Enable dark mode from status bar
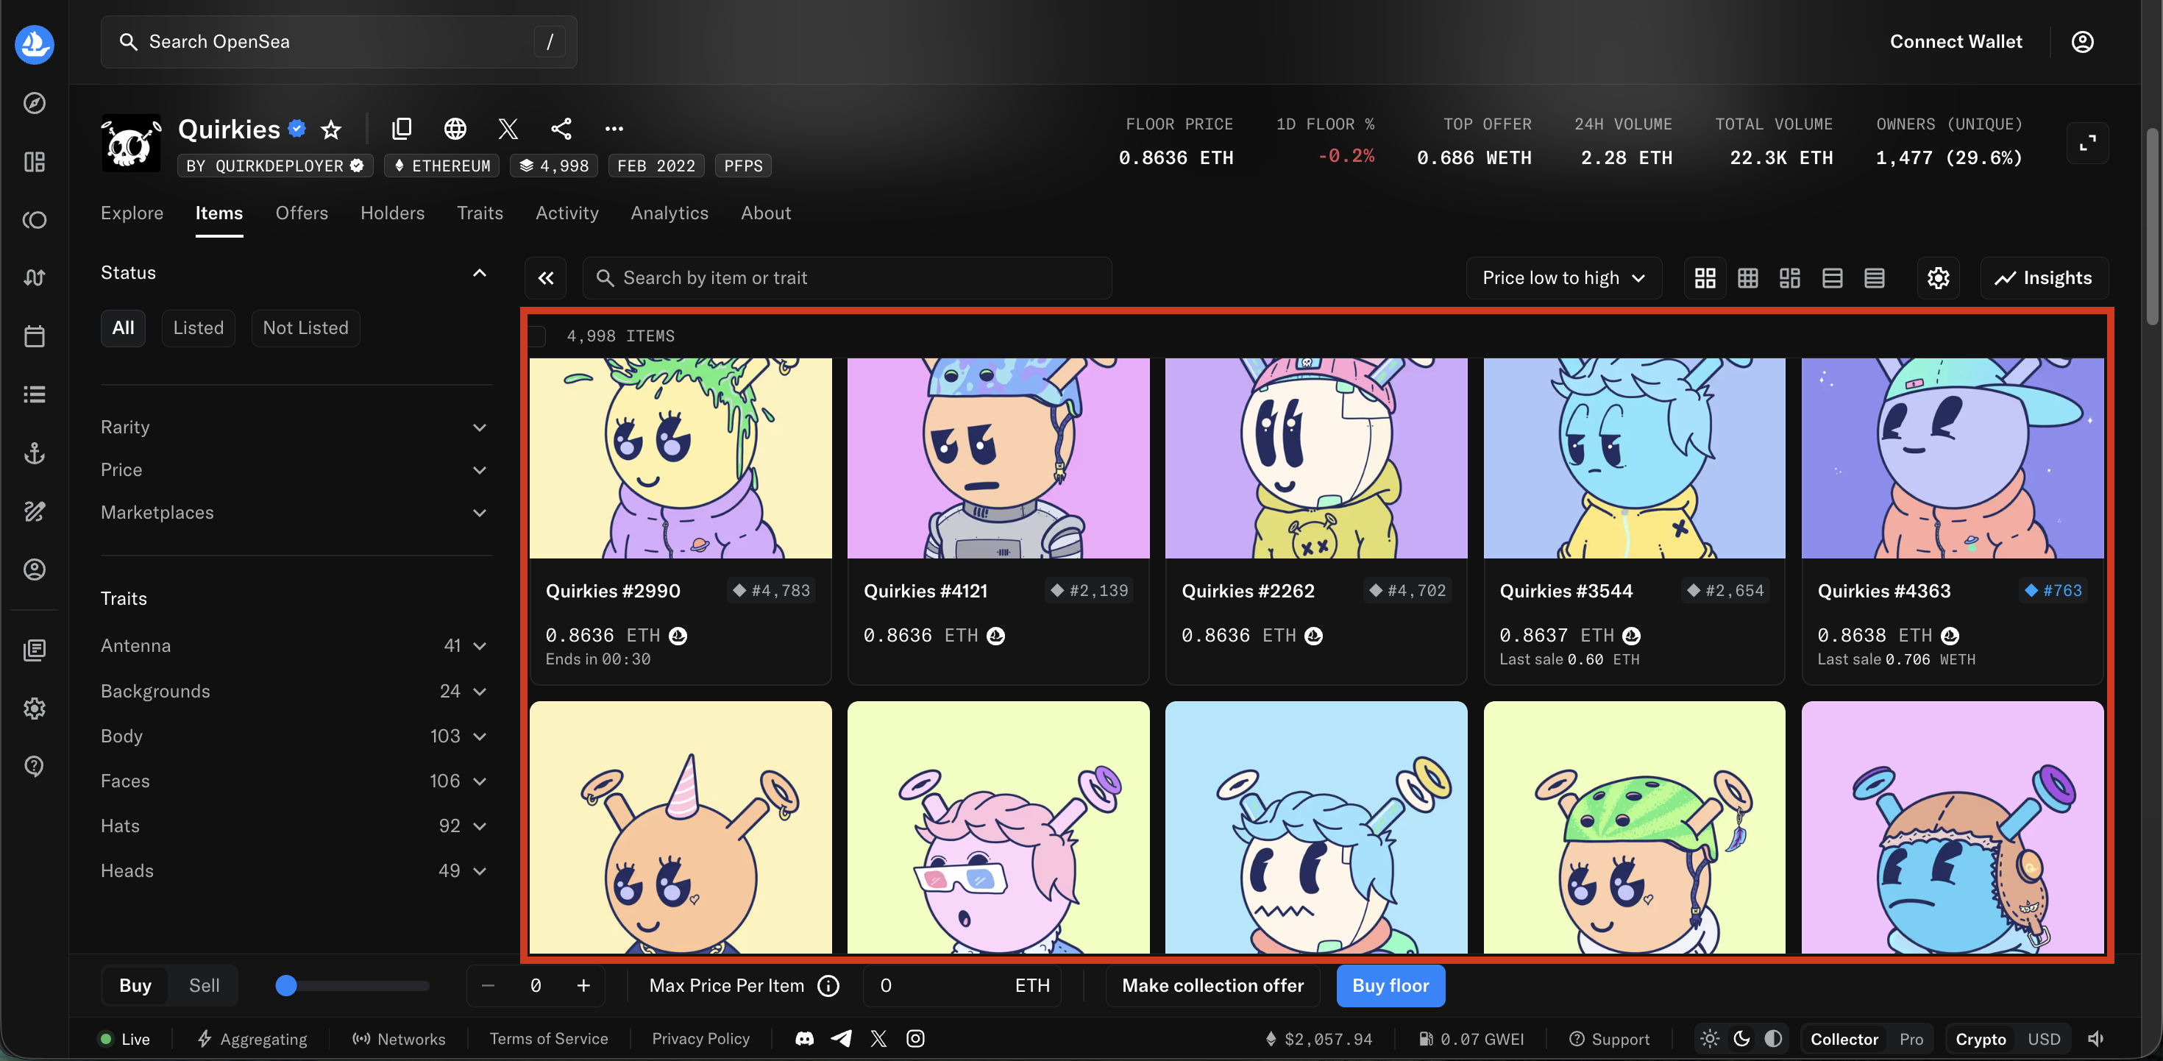 tap(1741, 1038)
